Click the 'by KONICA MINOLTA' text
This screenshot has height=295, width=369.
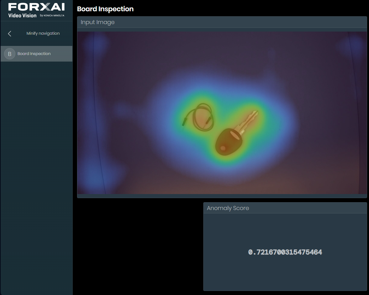(52, 16)
